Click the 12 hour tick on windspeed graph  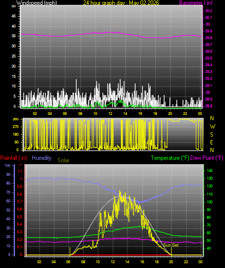click(x=110, y=113)
